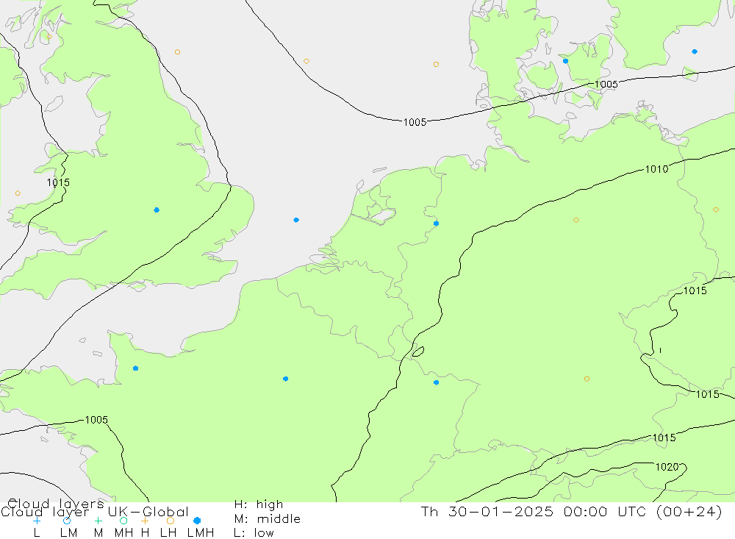This screenshot has height=539, width=735.
Task: Click the 1005 isobar label over the North Sea
Action: (415, 123)
